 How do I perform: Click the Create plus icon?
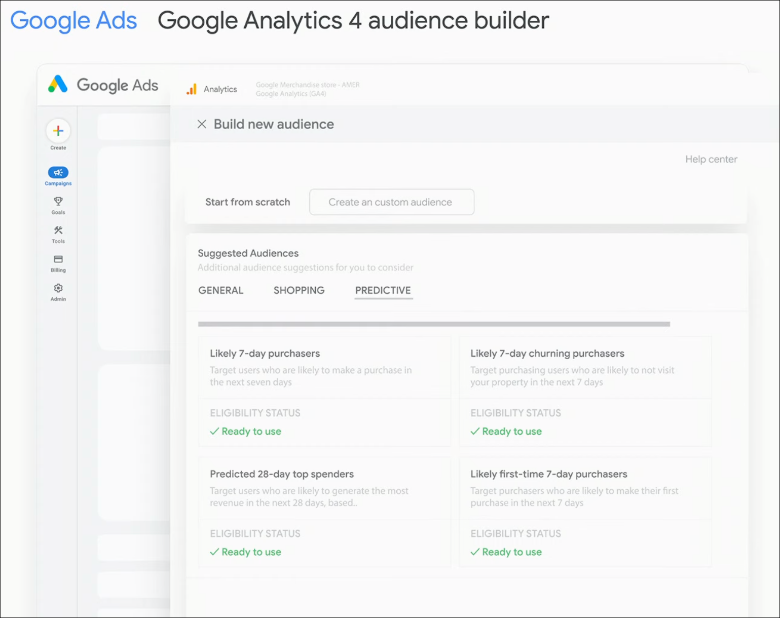[58, 131]
